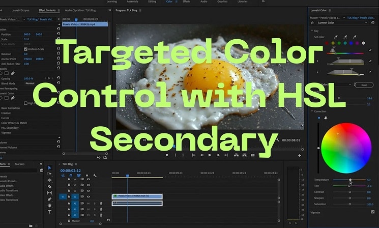Screen dimensions: 379x228
Task: Go to Out point in Program monitor
Action: pos(226,155)
